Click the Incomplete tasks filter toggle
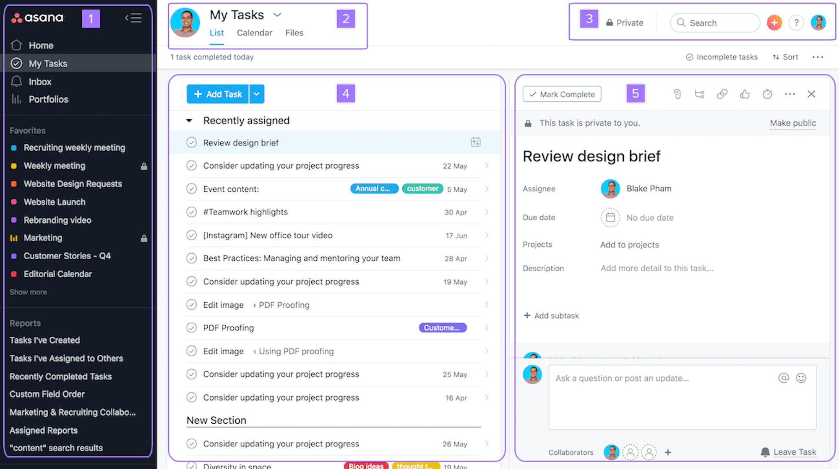This screenshot has width=839, height=469. tap(722, 57)
